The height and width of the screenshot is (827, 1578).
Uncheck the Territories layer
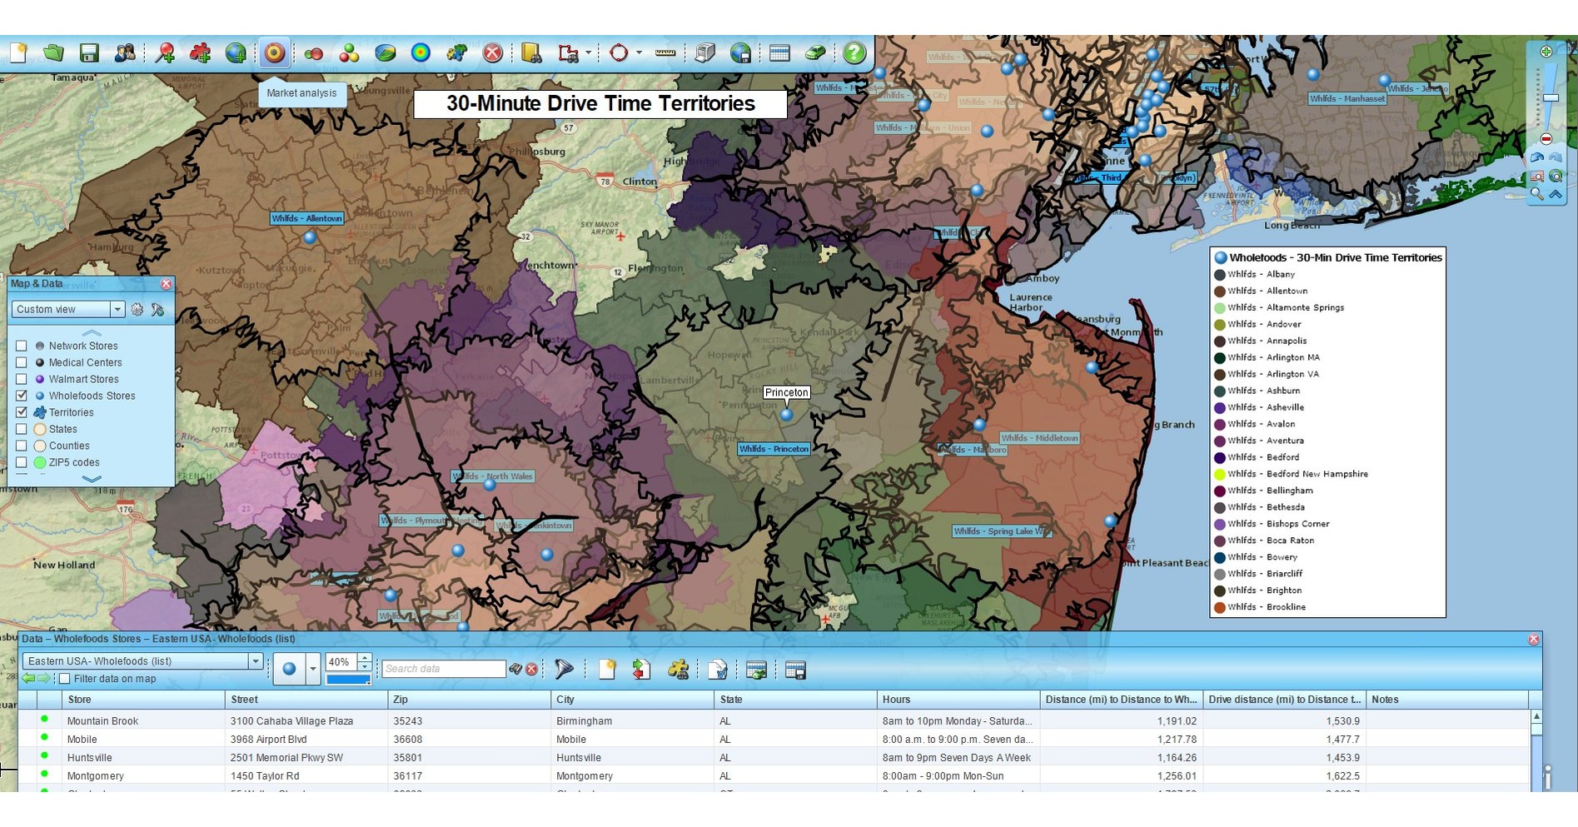point(22,412)
